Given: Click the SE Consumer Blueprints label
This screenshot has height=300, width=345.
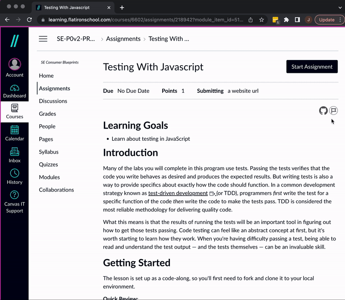Looking at the screenshot, I should click(60, 62).
